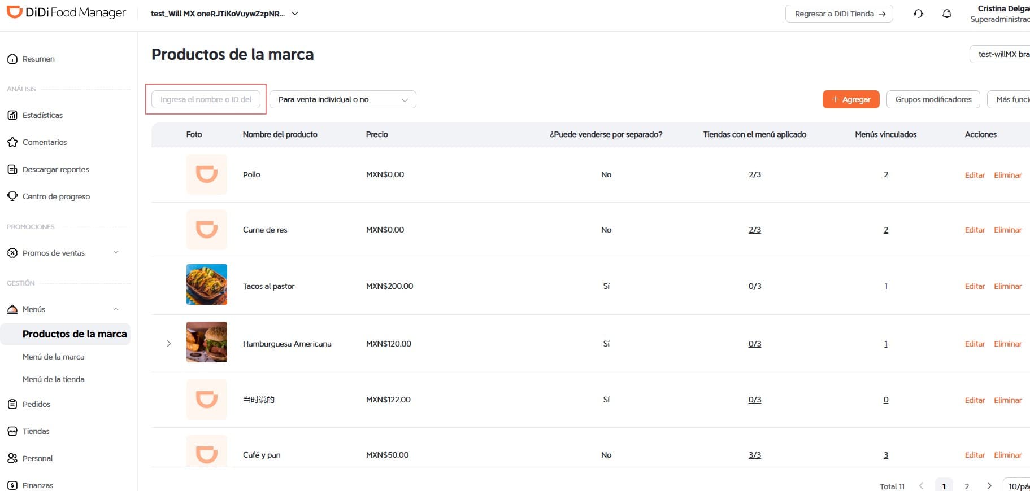Edit the Hamburguesa Americana product
This screenshot has height=491, width=1030.
click(975, 344)
